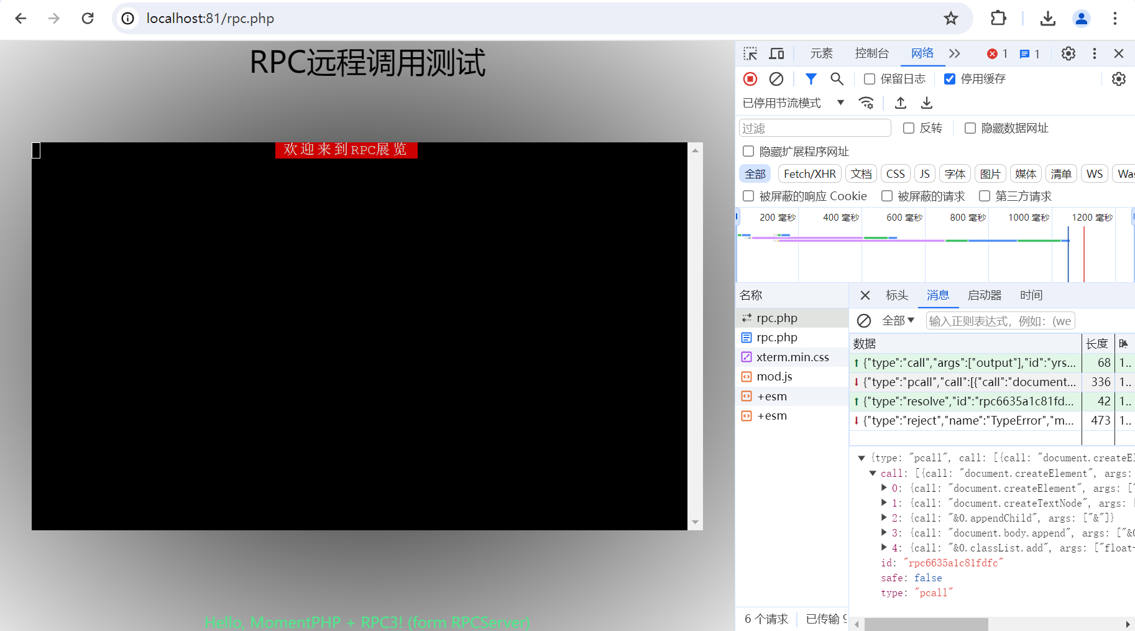Toggle the invert filter checkbox
Screen dimensions: 1135x631
point(909,128)
